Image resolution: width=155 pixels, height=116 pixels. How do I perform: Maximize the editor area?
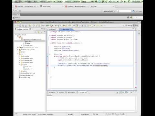click(136, 29)
